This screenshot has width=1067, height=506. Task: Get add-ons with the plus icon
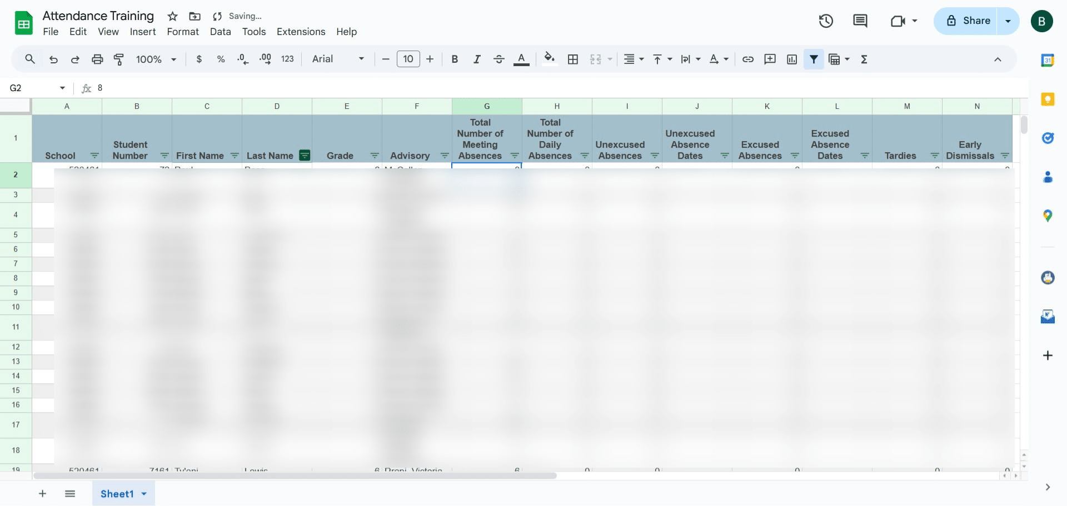tap(1048, 355)
